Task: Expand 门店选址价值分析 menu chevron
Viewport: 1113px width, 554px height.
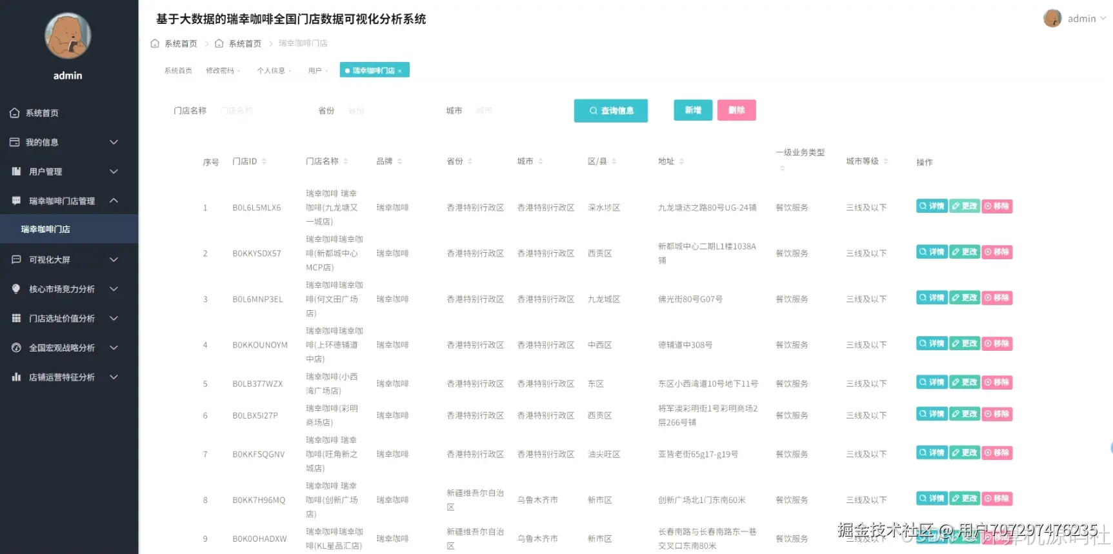Action: pos(114,318)
